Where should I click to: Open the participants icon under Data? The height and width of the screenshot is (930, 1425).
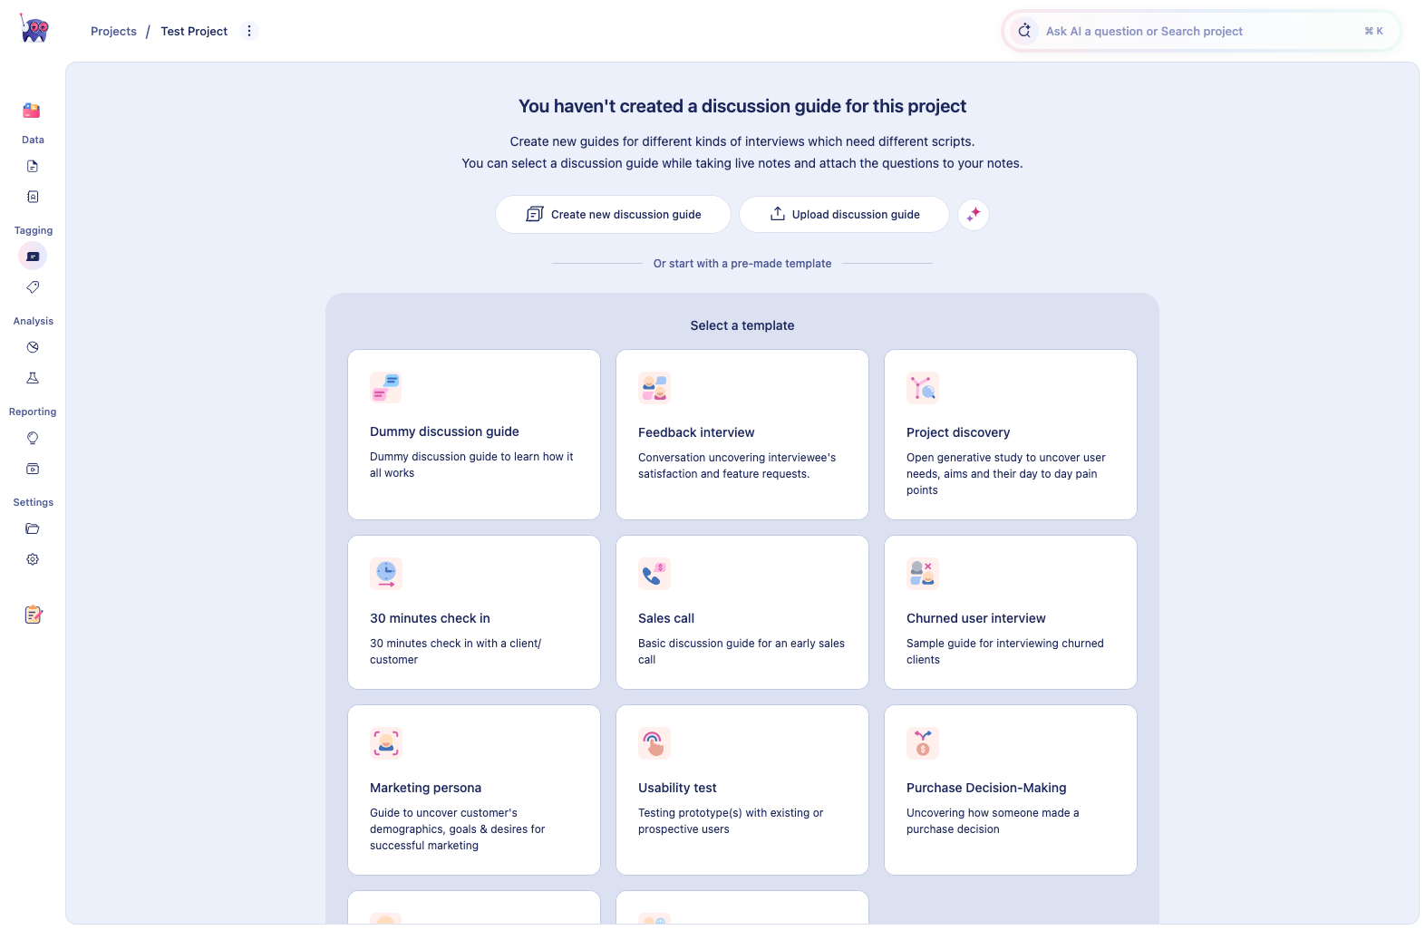click(x=33, y=197)
